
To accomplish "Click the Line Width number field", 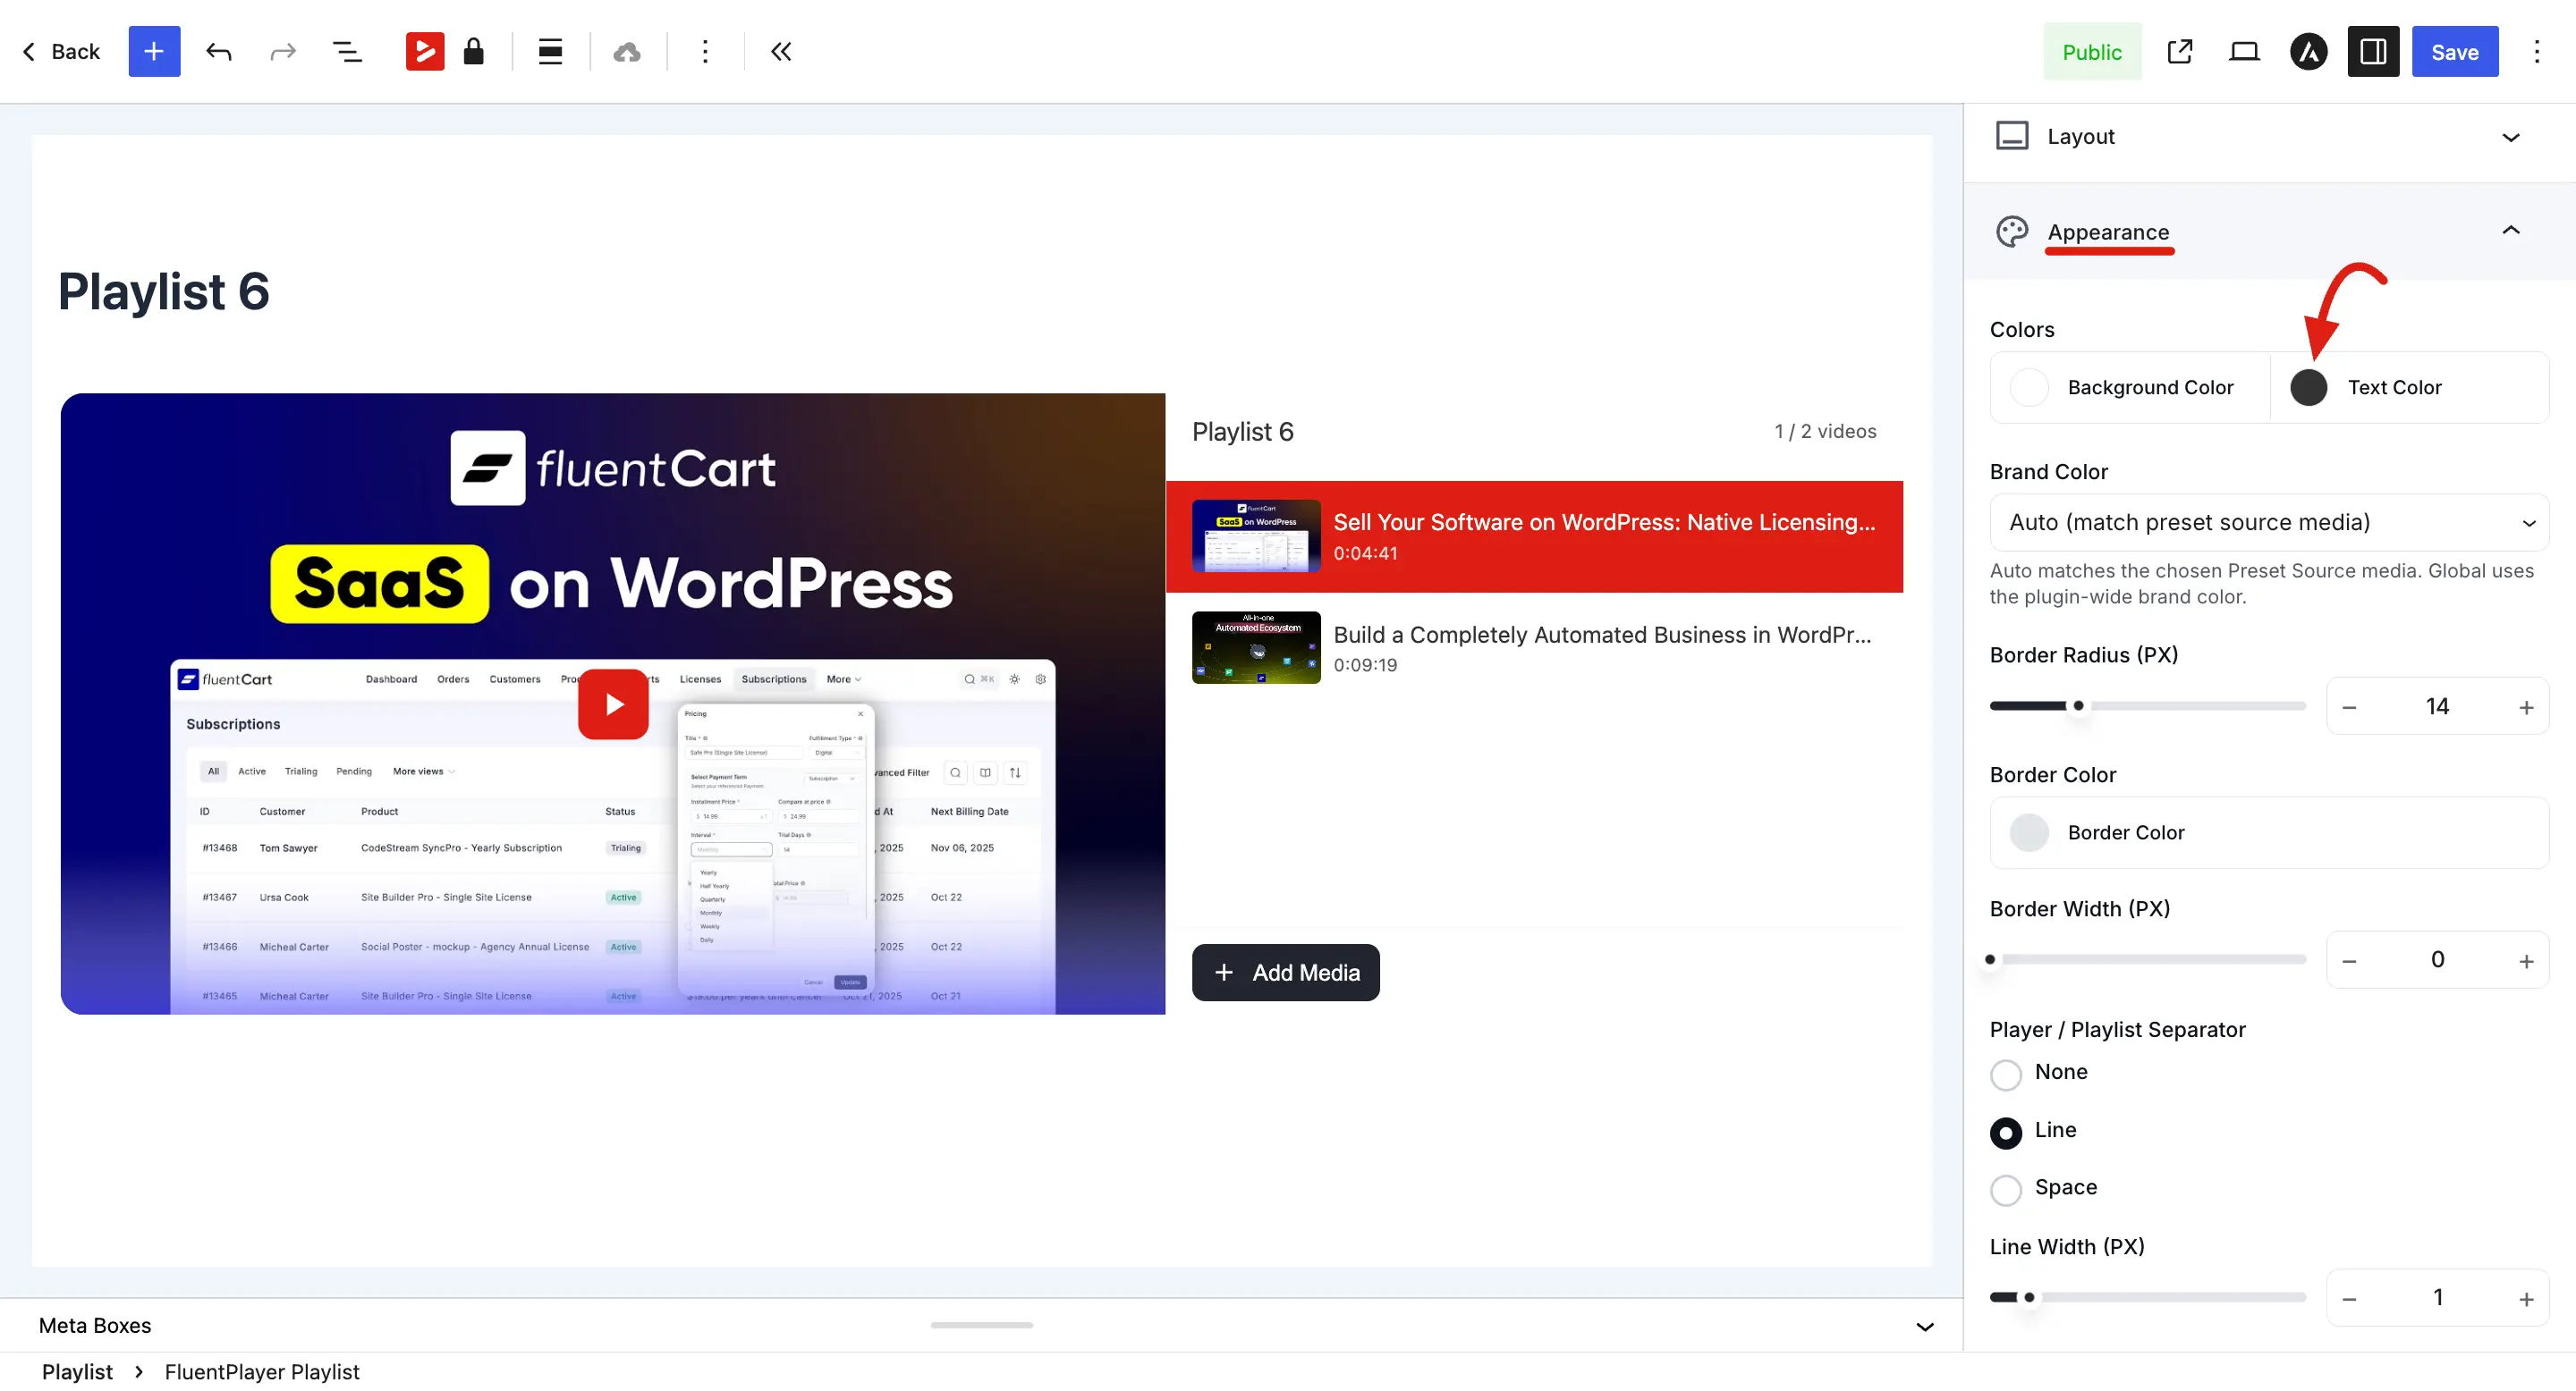I will click(x=2437, y=1297).
